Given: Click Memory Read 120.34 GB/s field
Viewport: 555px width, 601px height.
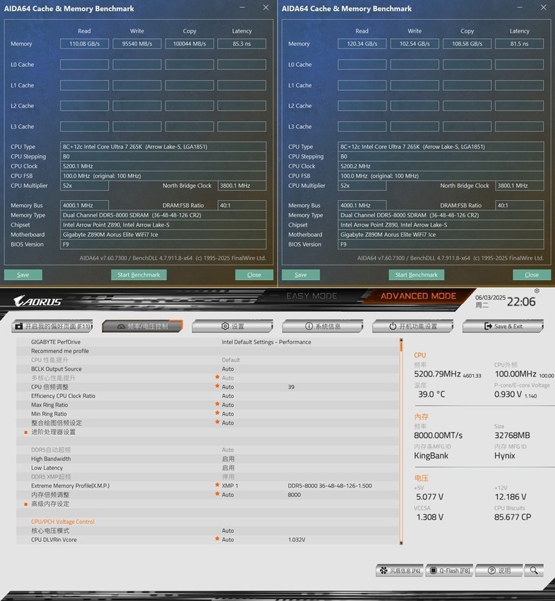Looking at the screenshot, I should click(362, 44).
